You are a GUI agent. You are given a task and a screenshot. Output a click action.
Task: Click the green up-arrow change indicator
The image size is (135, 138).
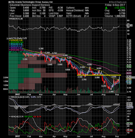(x=106, y=8)
